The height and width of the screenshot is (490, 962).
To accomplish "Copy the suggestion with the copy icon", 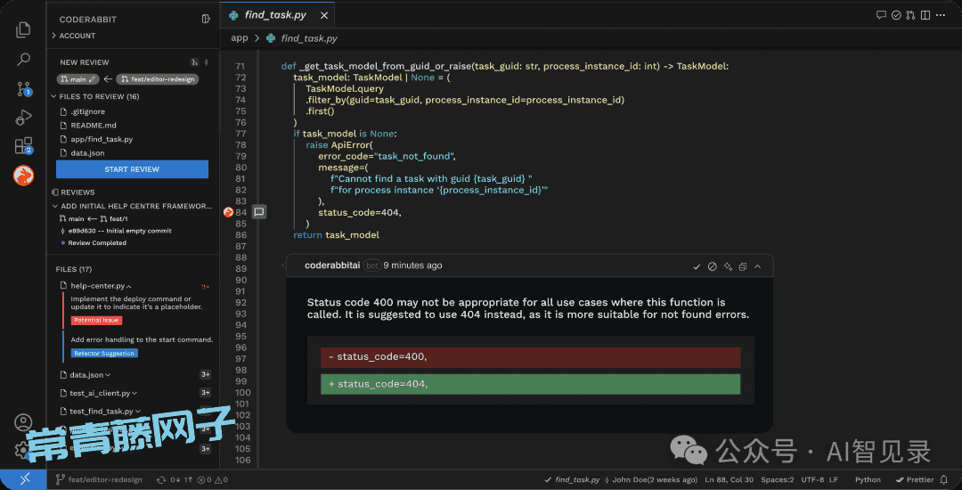I will tap(743, 266).
